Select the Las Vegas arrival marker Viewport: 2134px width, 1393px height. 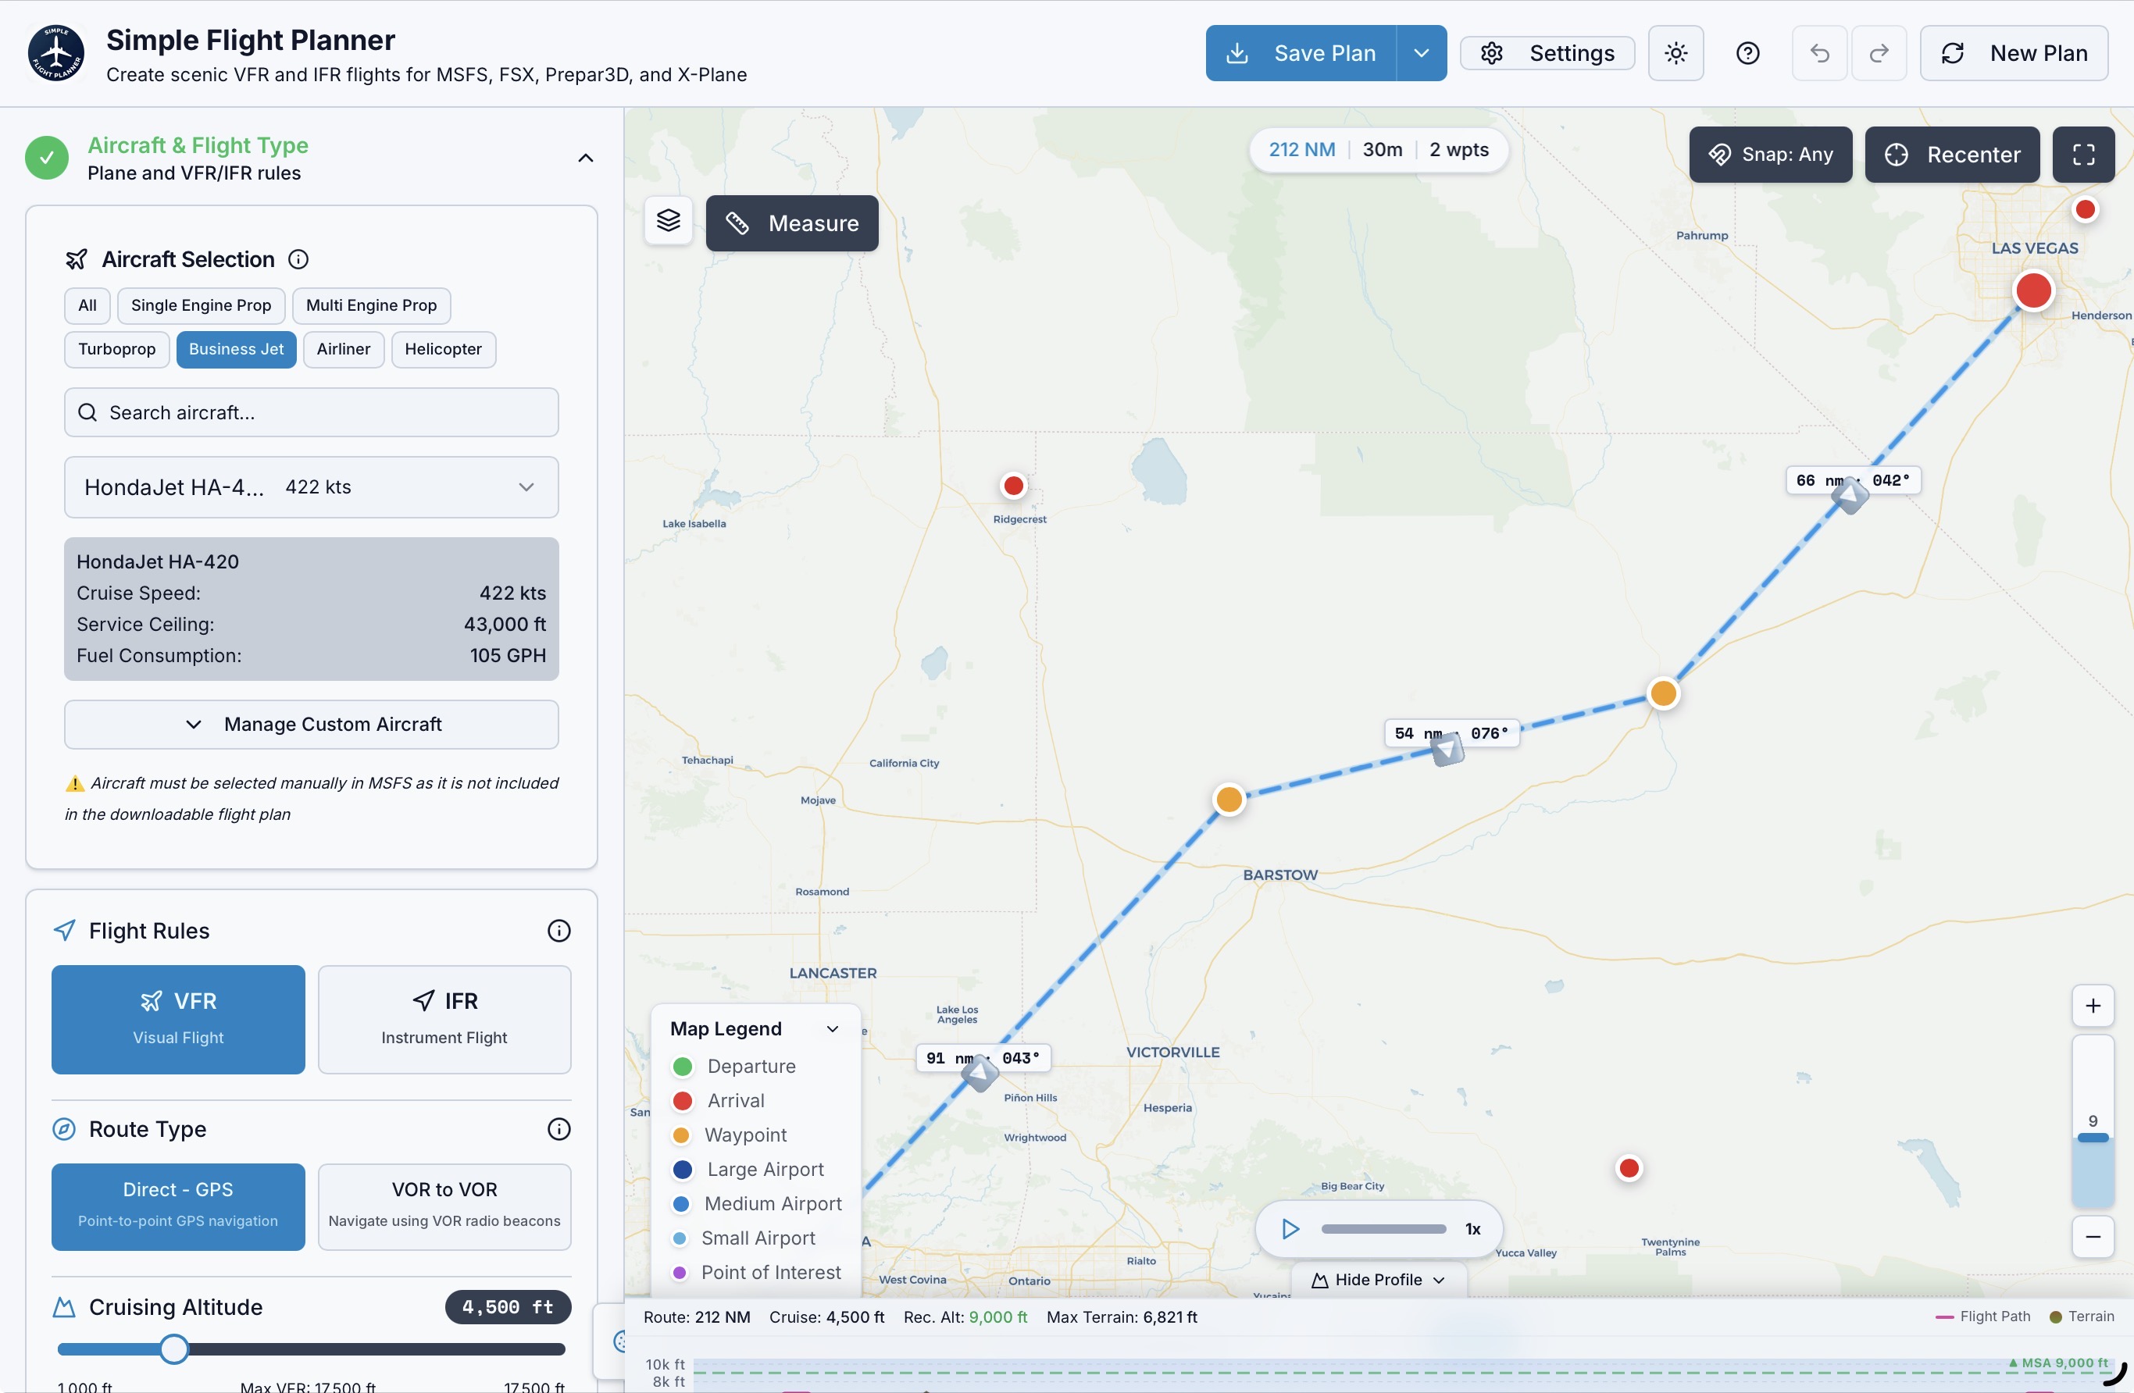click(2032, 290)
